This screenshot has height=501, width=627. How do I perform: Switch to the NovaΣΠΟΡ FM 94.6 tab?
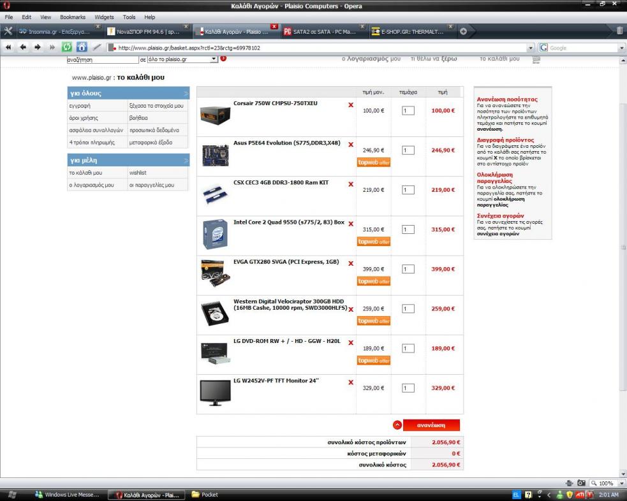(x=147, y=32)
